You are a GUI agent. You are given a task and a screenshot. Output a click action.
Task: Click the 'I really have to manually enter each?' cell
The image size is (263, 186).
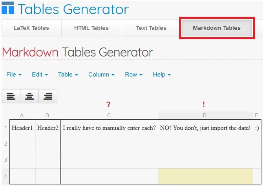point(109,128)
